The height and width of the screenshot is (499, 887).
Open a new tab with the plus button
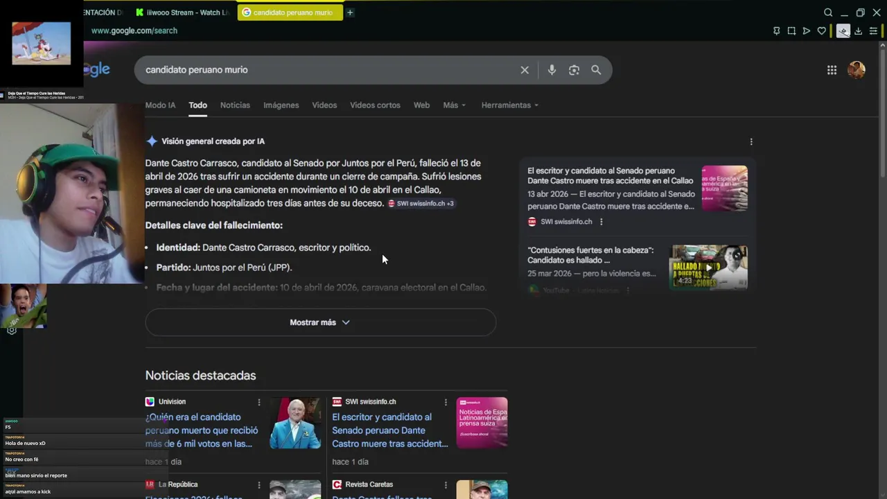point(350,12)
